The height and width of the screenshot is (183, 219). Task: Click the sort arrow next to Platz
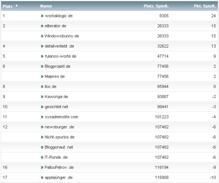point(17,6)
